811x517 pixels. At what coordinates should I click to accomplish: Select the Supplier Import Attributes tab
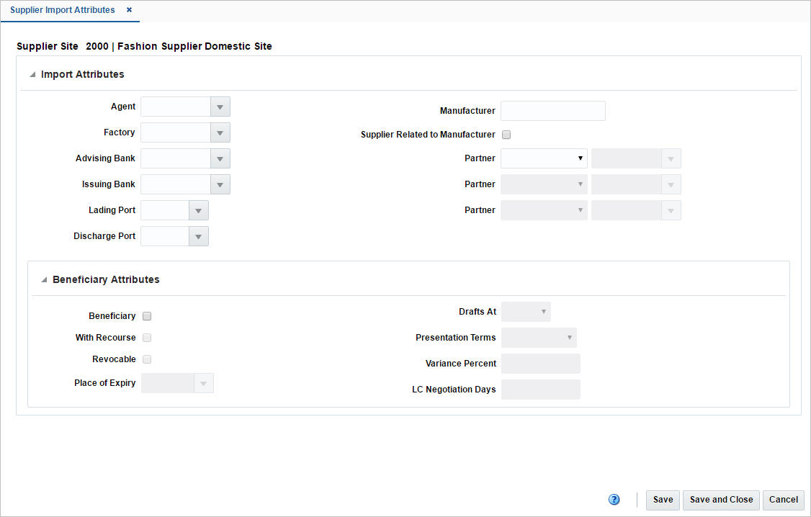63,10
